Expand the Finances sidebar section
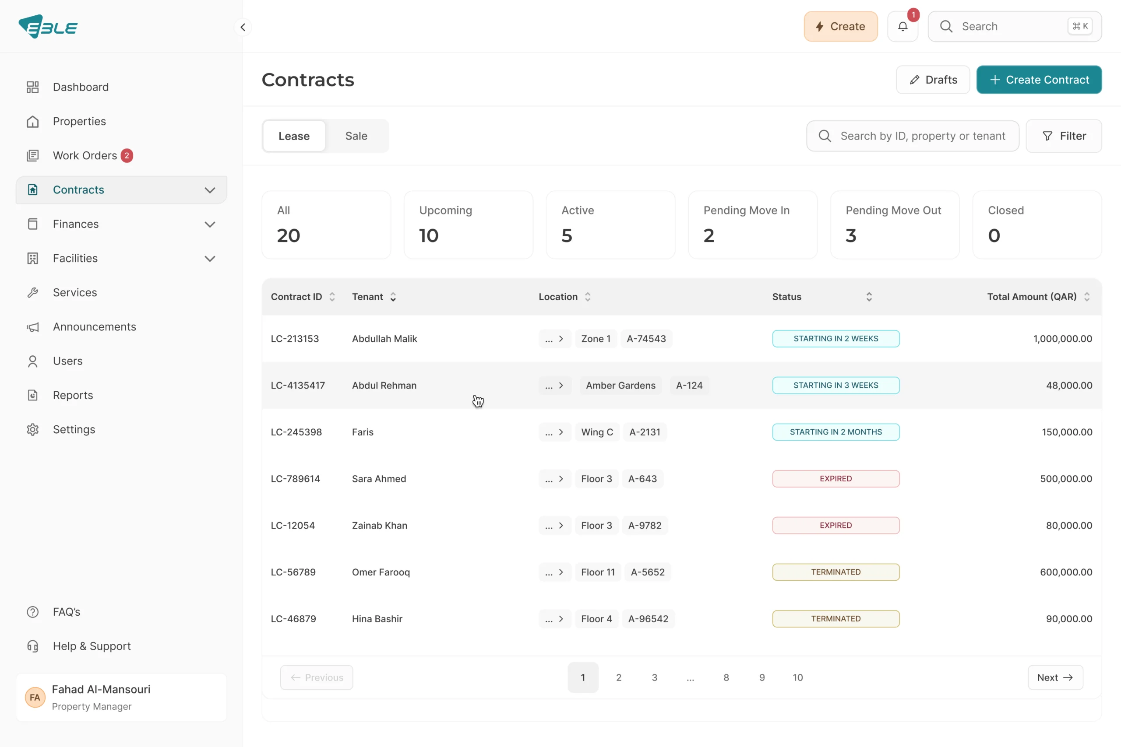Screen dimensions: 1121x747 tap(210, 224)
